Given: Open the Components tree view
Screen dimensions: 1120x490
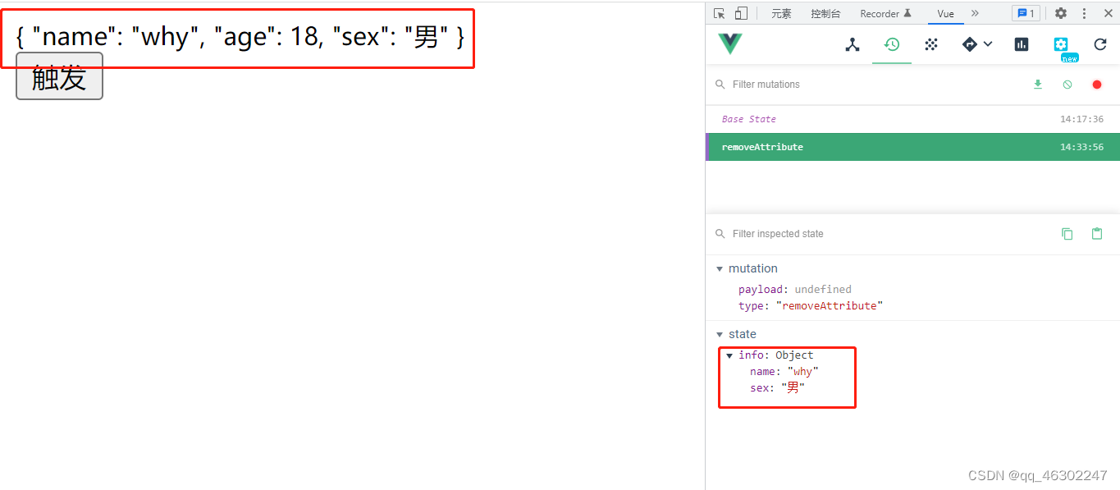Looking at the screenshot, I should pos(853,44).
